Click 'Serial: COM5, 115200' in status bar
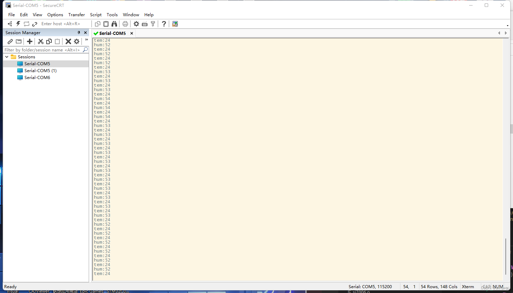This screenshot has width=513, height=293. pos(370,286)
